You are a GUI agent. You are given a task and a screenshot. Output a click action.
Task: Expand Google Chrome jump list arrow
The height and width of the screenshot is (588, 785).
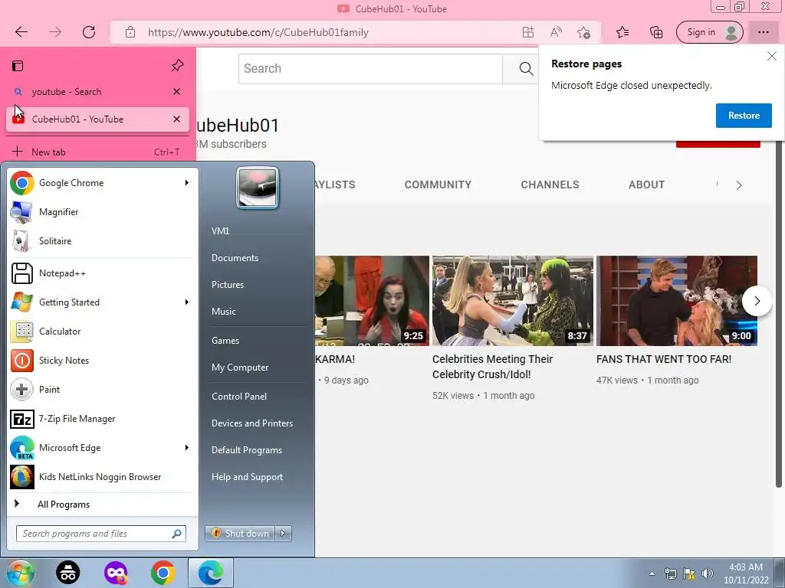pyautogui.click(x=187, y=183)
